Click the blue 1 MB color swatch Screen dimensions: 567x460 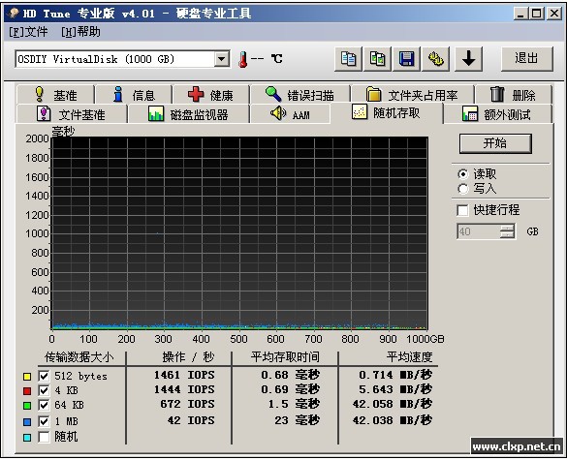pos(27,421)
